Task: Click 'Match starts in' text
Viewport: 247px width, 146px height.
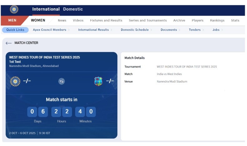Action: coord(62,100)
